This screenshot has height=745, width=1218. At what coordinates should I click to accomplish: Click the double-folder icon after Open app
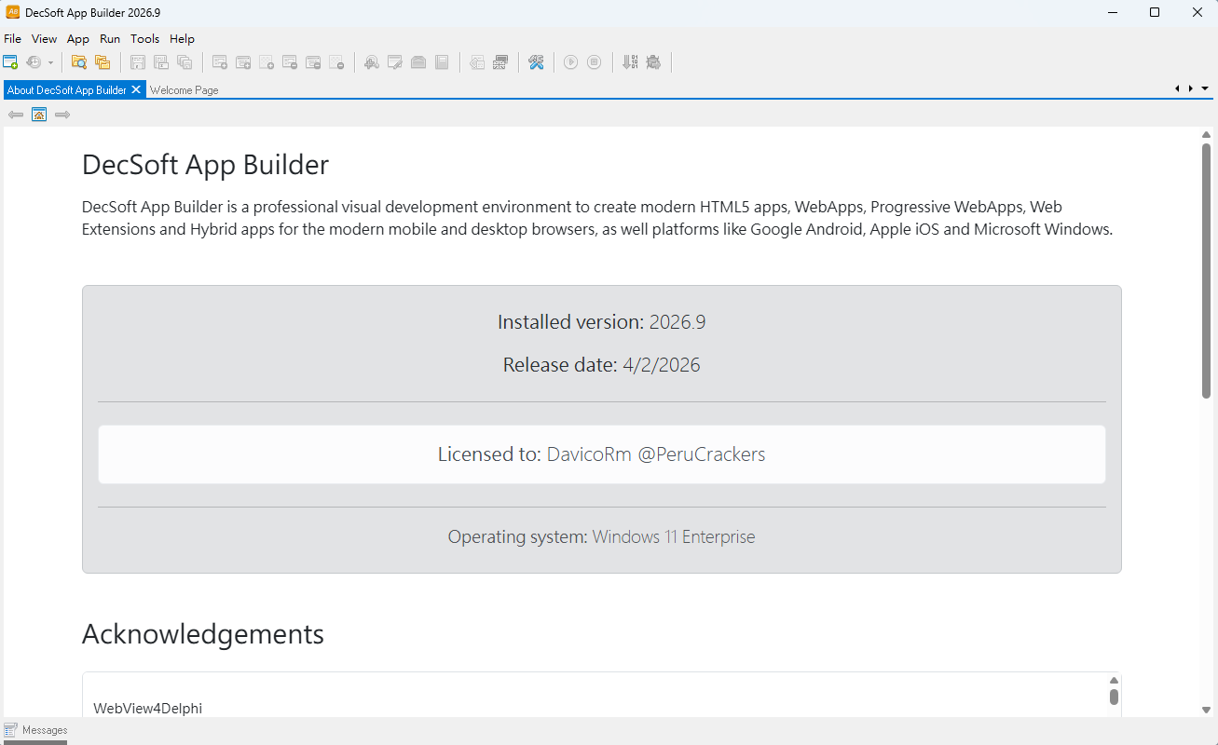point(103,62)
